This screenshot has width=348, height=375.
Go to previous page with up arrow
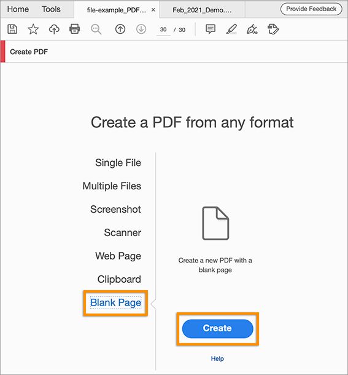coord(120,29)
